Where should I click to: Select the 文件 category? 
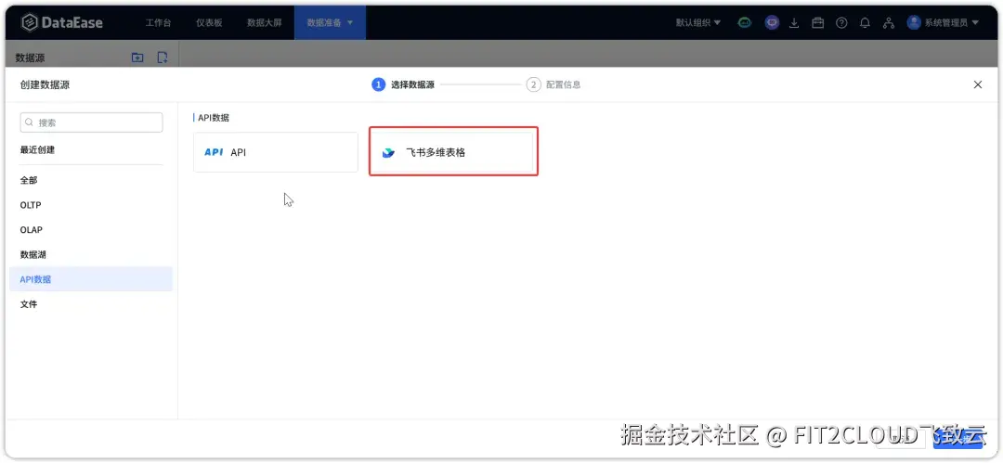coord(91,303)
